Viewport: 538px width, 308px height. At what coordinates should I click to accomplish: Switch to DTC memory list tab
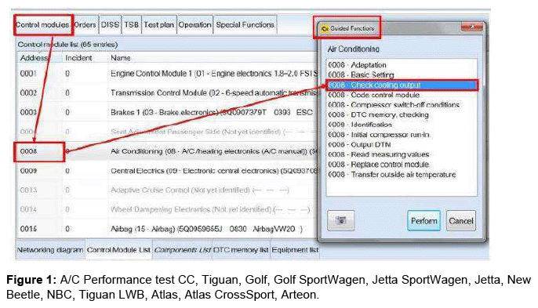pos(241,250)
